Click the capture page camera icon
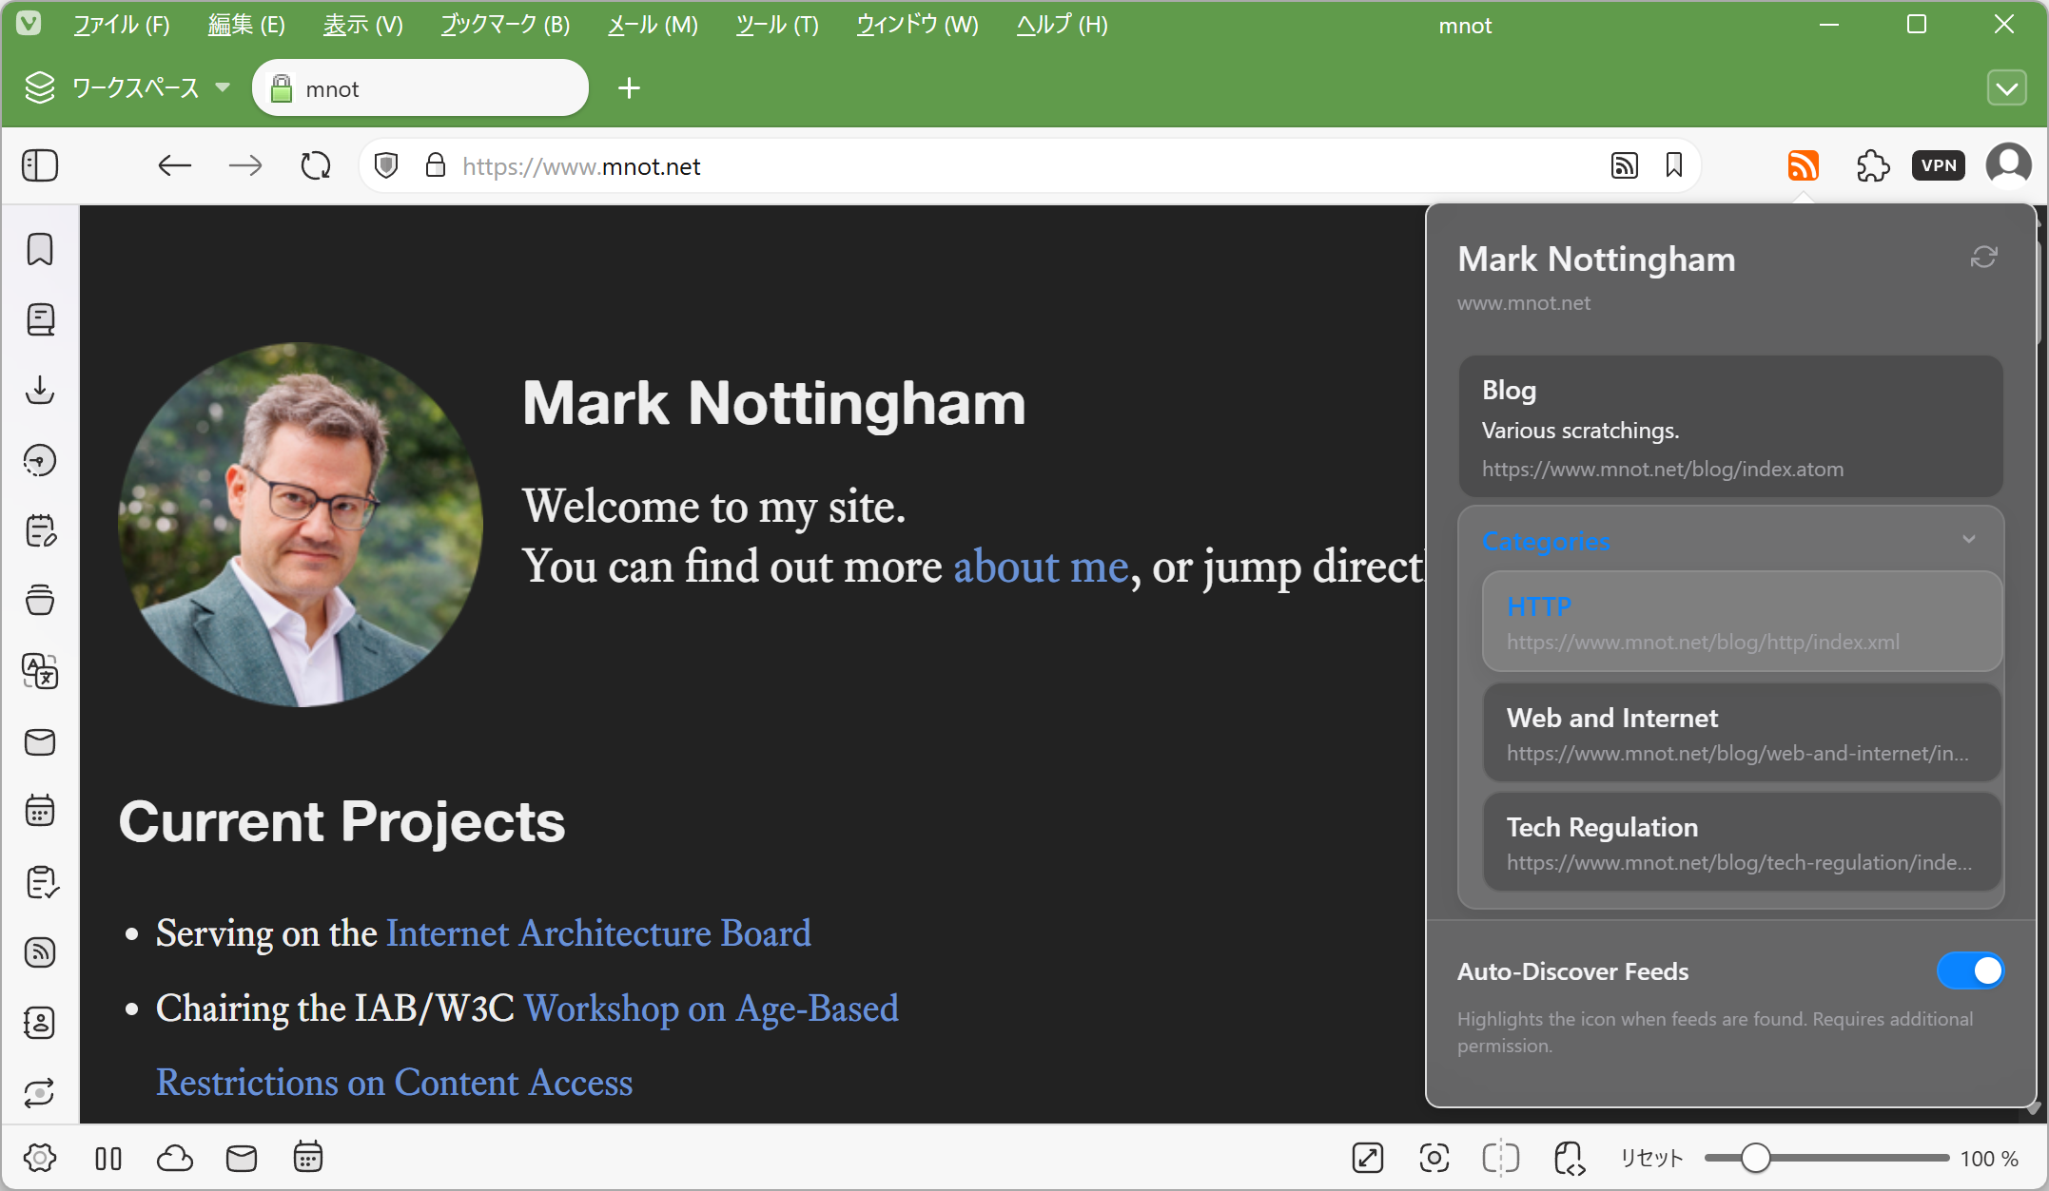This screenshot has height=1191, width=2049. (1434, 1158)
